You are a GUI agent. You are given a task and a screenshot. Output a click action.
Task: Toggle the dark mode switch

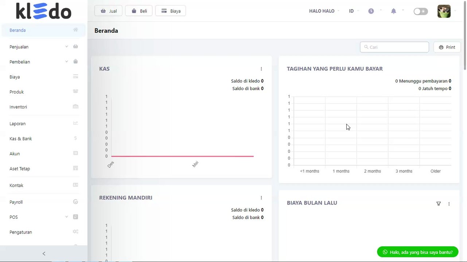pyautogui.click(x=420, y=11)
